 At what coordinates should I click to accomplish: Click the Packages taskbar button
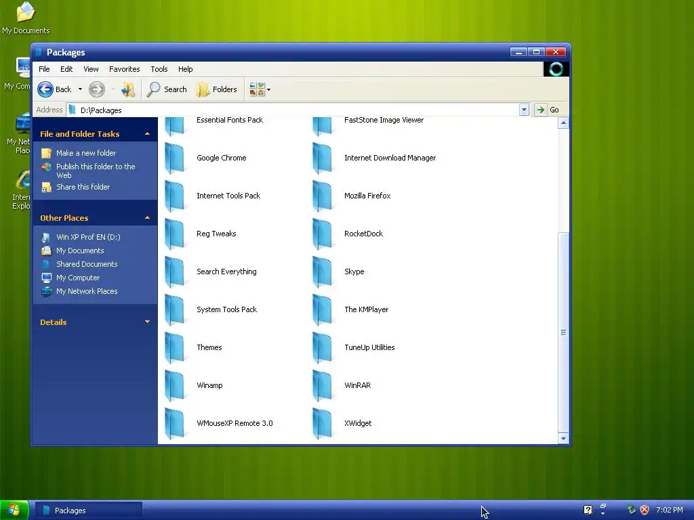click(x=89, y=511)
